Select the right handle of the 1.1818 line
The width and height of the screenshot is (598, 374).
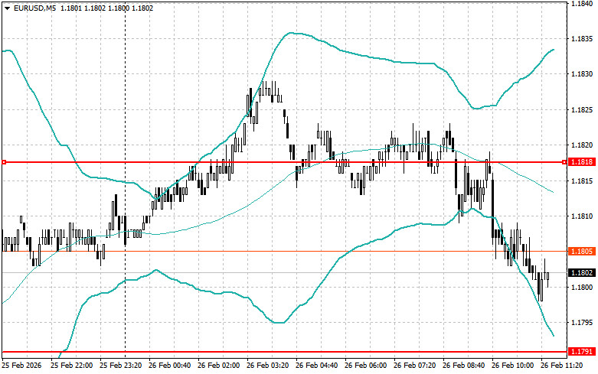(x=564, y=162)
